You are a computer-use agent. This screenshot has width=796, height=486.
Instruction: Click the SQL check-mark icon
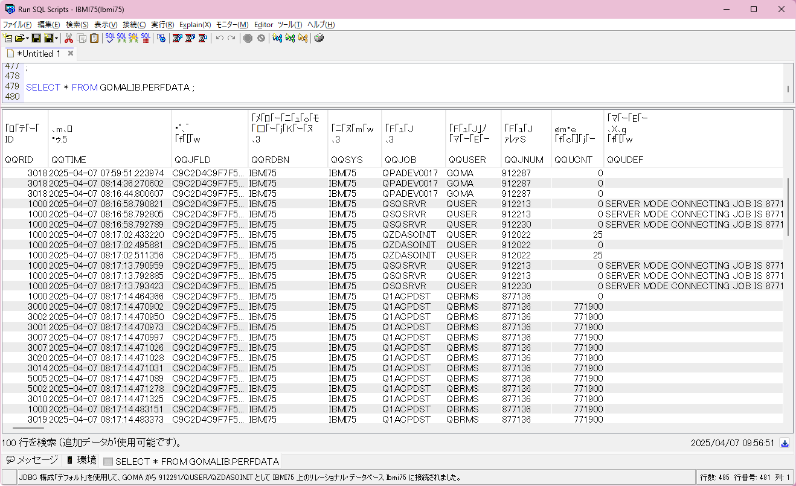coord(110,38)
